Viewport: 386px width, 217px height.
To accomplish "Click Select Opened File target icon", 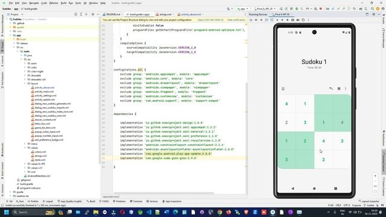I will (75, 14).
